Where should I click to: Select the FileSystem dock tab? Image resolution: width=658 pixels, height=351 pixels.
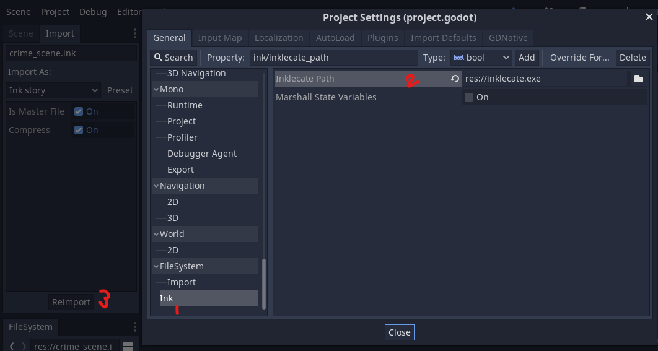coord(30,327)
